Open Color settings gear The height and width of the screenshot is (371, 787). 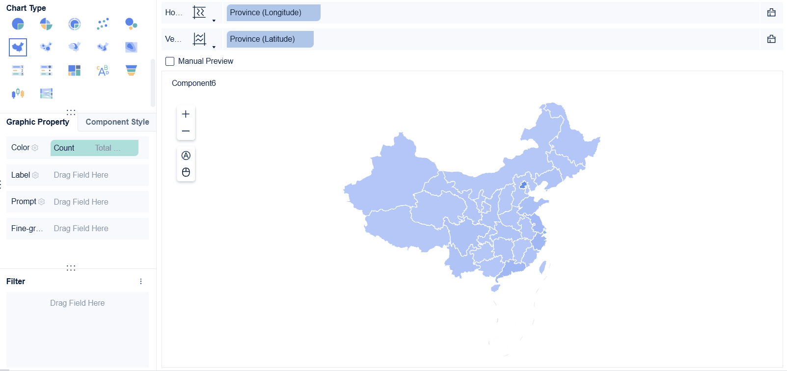(35, 148)
